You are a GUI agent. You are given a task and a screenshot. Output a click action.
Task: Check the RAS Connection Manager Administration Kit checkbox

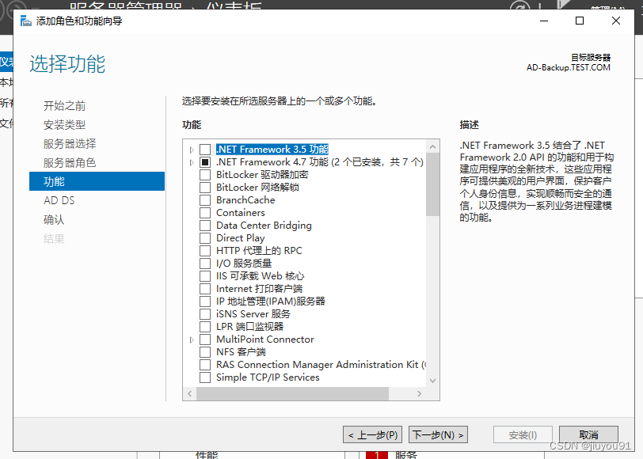point(205,365)
